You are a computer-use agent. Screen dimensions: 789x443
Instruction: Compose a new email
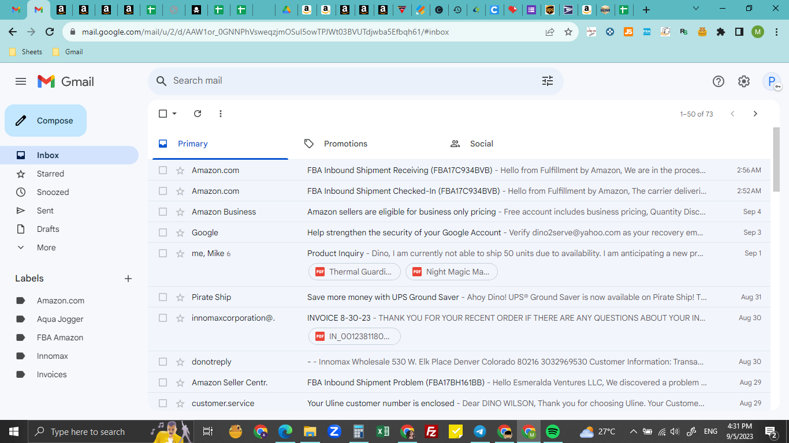(x=46, y=121)
